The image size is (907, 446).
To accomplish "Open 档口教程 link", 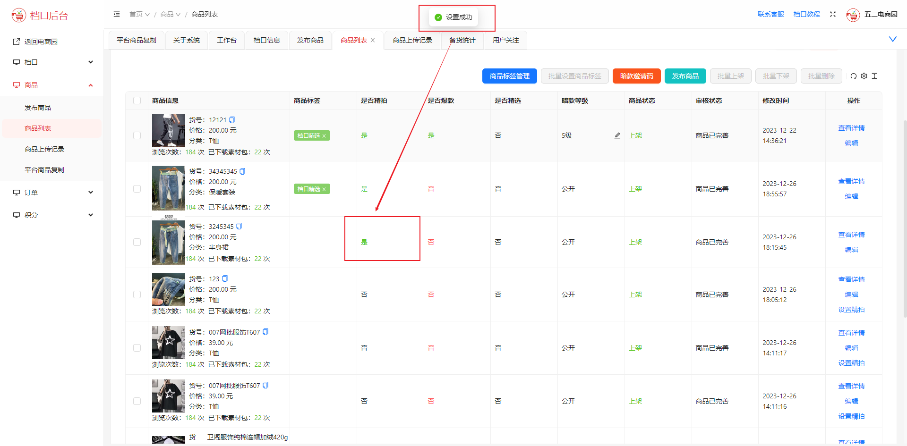I will (807, 14).
